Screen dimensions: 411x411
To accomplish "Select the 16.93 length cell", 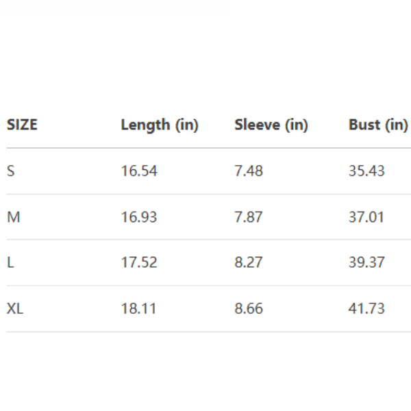I will (139, 217).
